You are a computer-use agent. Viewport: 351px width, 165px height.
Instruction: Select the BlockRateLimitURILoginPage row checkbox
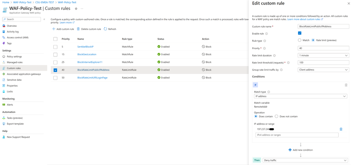click(55, 78)
